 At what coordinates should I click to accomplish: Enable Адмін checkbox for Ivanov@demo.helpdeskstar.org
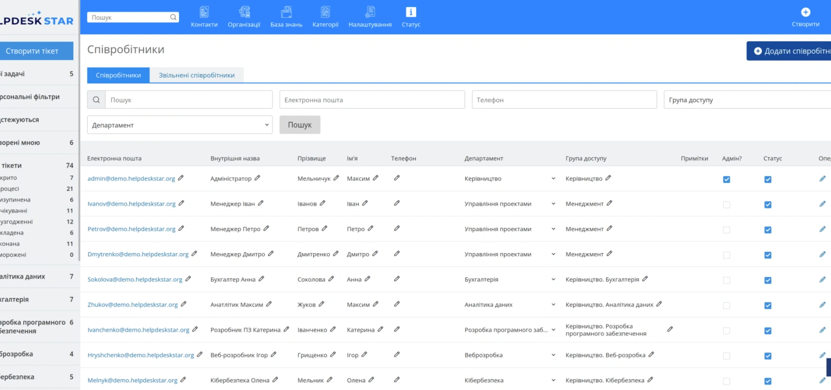726,204
